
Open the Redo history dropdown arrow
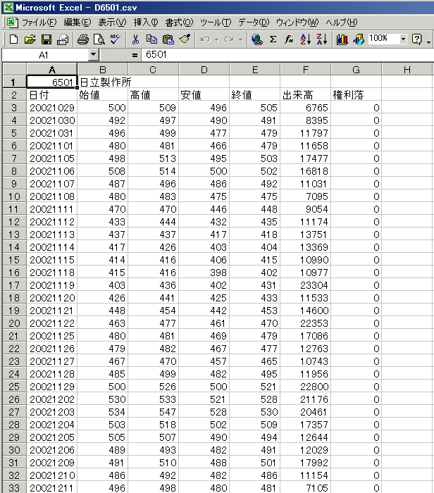(x=240, y=40)
